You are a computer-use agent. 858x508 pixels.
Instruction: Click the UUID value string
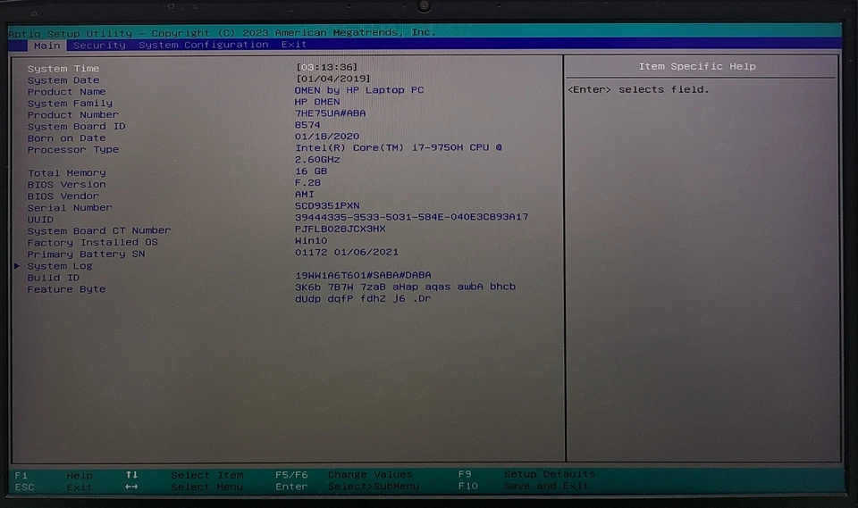pyautogui.click(x=411, y=217)
